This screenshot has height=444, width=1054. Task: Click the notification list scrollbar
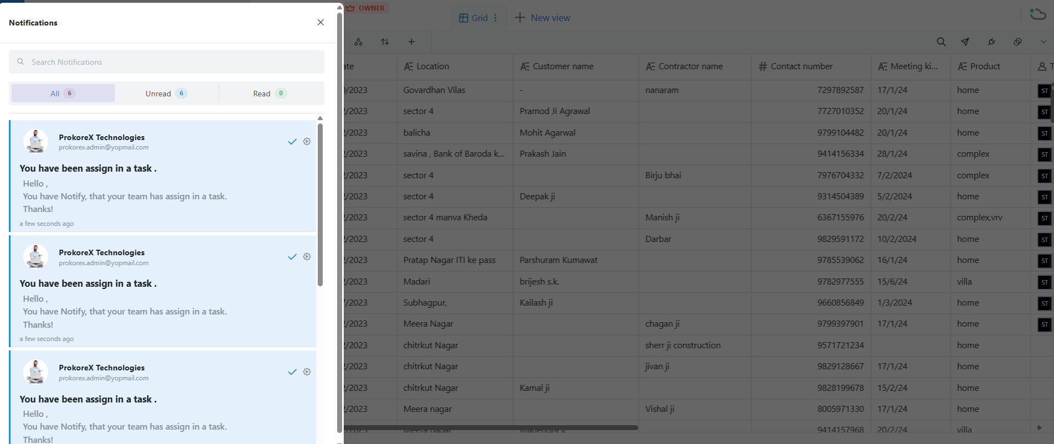click(320, 205)
